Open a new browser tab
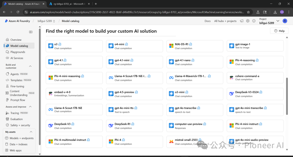This screenshot has height=157, width=293. [96, 4]
